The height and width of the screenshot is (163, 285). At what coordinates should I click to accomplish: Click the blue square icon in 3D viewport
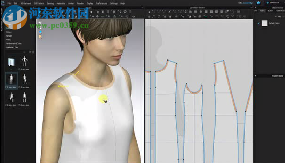click(40, 32)
